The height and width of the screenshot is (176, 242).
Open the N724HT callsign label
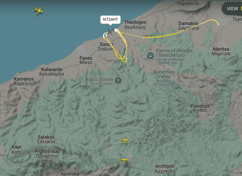[x=110, y=20]
